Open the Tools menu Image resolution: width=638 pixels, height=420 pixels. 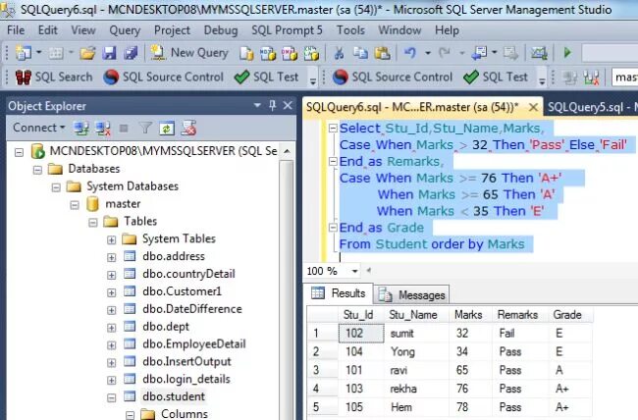[x=350, y=30]
